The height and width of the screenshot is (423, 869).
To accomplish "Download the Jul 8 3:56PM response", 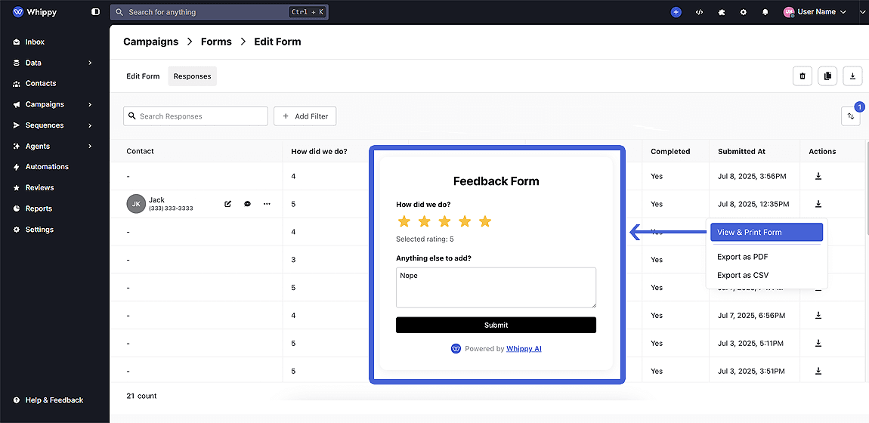I will coord(818,176).
